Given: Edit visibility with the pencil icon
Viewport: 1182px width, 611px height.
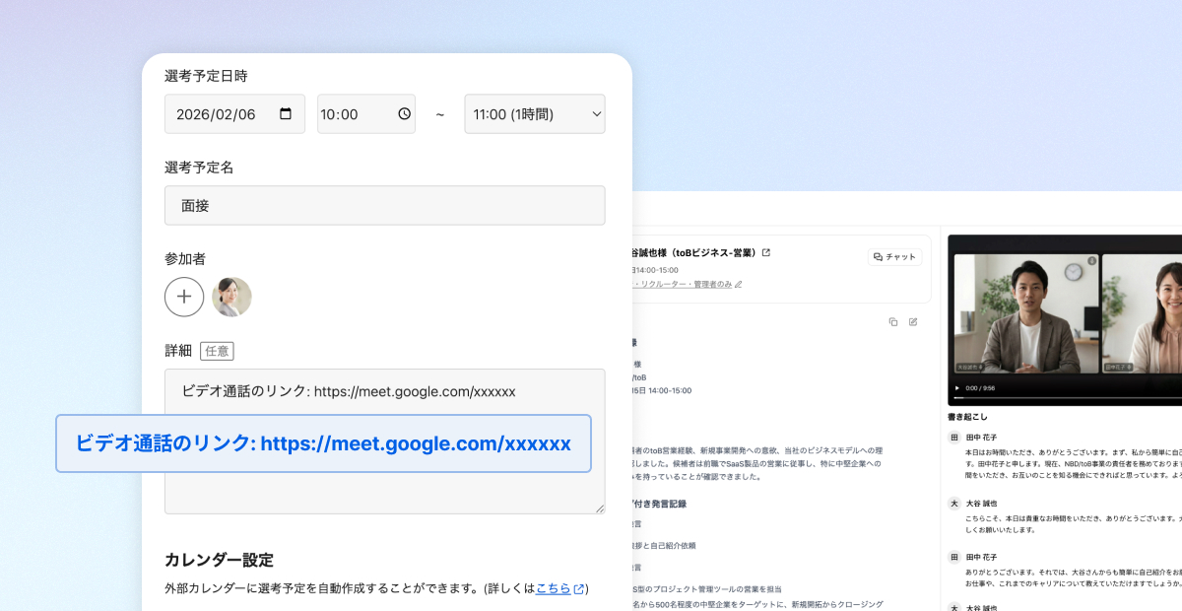Looking at the screenshot, I should click(739, 284).
